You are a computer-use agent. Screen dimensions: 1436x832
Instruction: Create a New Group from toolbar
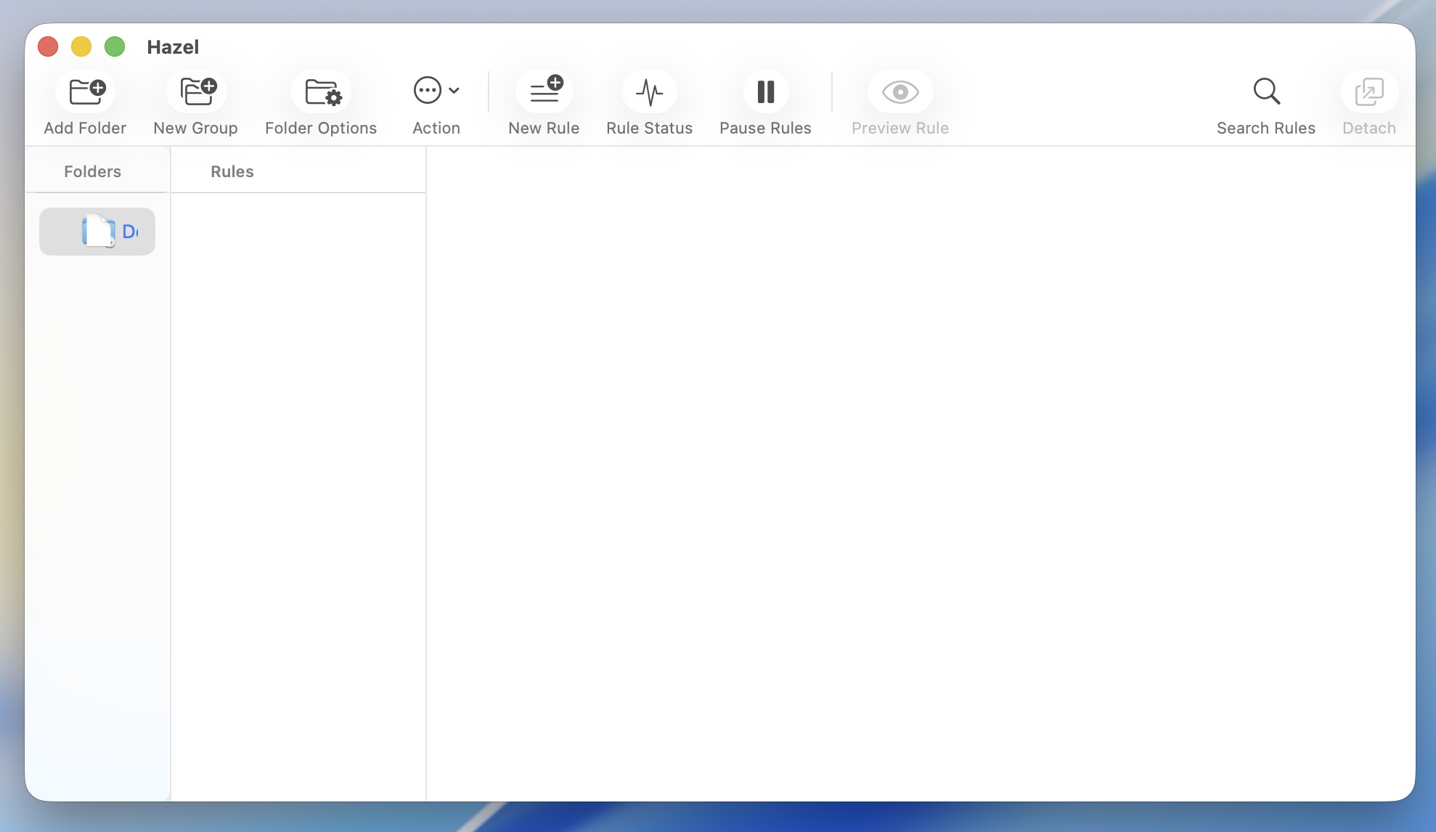pyautogui.click(x=197, y=91)
